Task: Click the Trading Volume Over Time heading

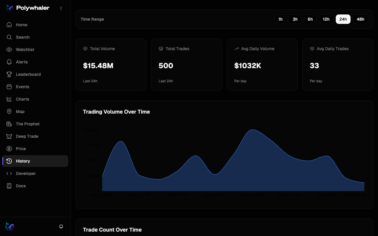Action: pos(116,112)
